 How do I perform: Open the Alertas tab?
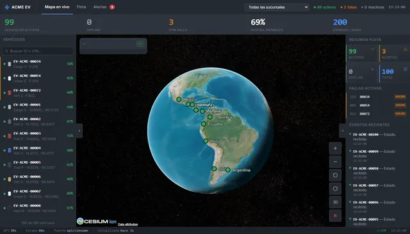point(104,7)
